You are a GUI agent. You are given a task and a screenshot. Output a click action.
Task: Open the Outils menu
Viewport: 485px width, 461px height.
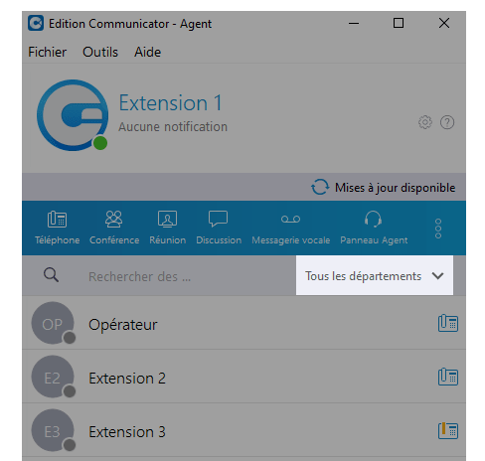(100, 52)
